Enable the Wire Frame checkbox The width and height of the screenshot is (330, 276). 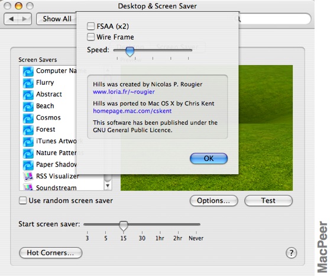point(90,37)
